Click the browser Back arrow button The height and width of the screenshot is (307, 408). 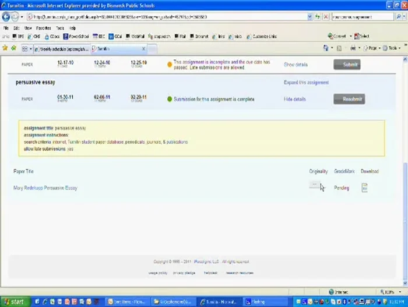(x=8, y=17)
